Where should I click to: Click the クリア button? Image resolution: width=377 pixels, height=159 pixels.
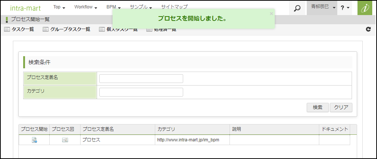coord(341,107)
